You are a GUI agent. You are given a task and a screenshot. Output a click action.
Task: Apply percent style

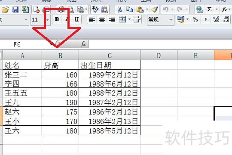coord(195,19)
